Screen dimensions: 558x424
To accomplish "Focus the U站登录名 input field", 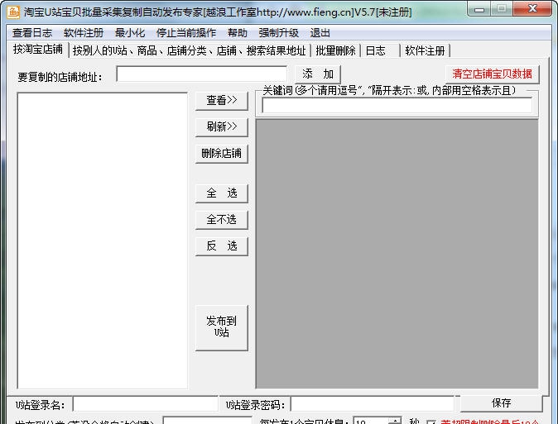I will (x=145, y=404).
